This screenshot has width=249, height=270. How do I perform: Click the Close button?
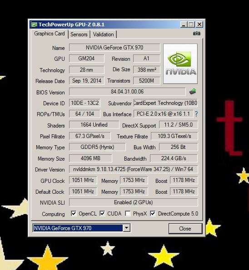[x=185, y=229]
